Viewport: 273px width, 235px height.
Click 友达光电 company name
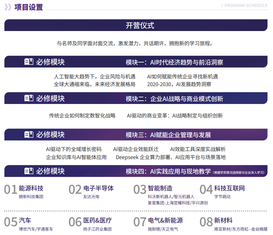[91, 197]
